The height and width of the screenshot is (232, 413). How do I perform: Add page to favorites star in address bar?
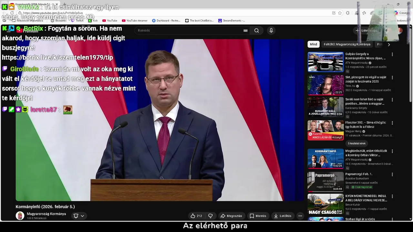tap(340, 13)
